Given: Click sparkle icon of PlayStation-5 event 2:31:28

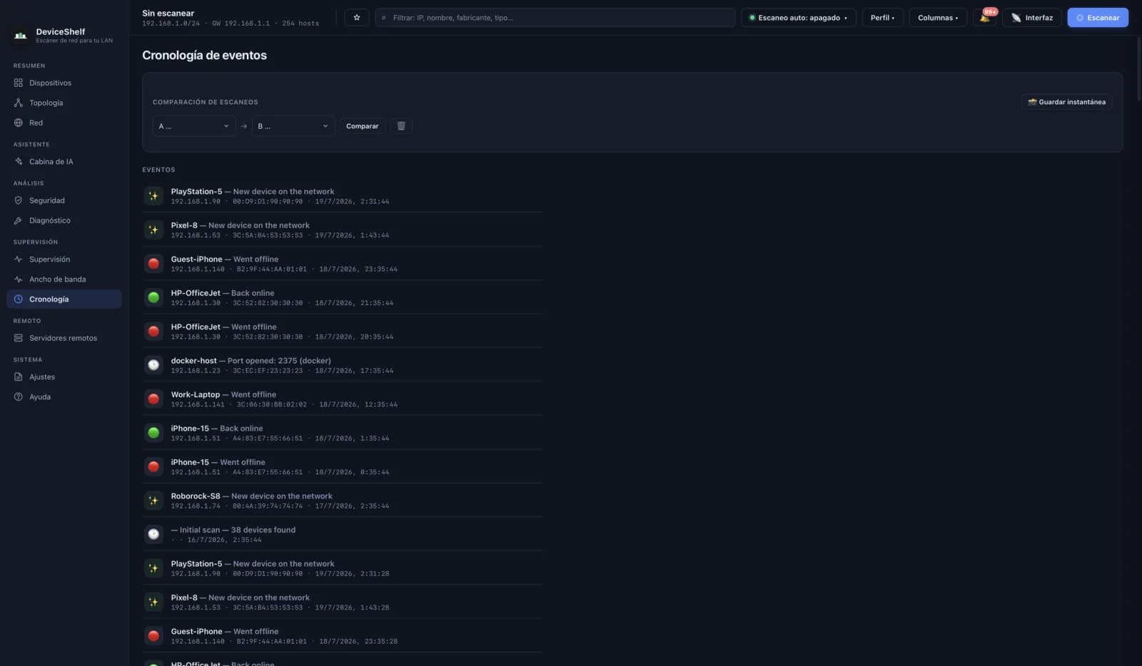Looking at the screenshot, I should click(x=153, y=568).
